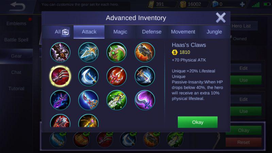Switch to the Jungle tab
The height and width of the screenshot is (153, 272).
pyautogui.click(x=214, y=32)
